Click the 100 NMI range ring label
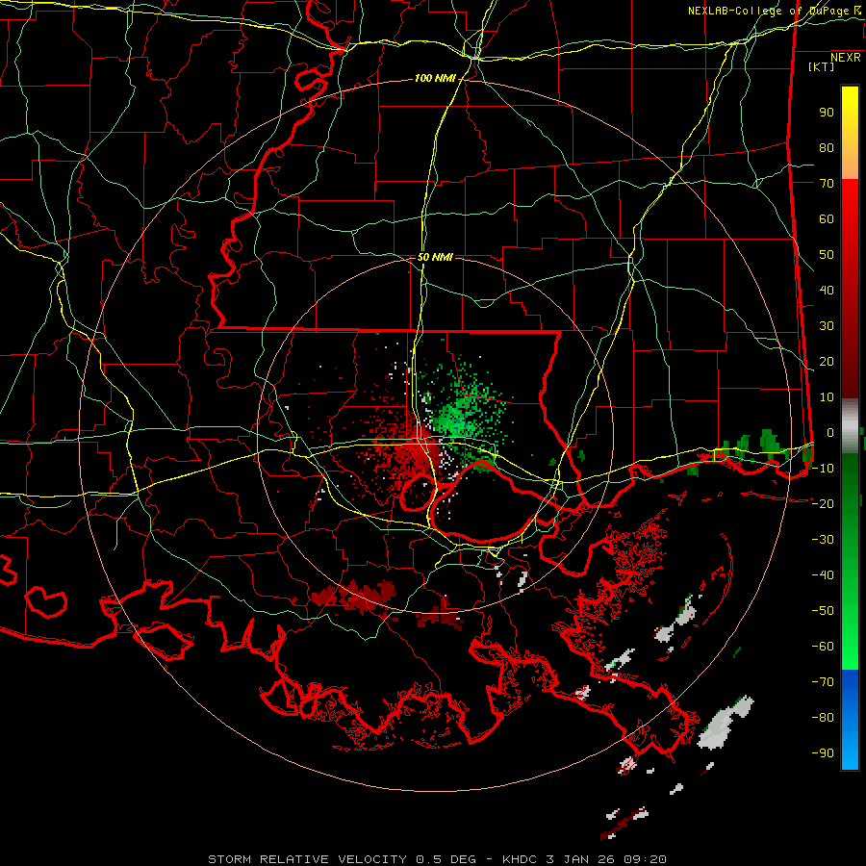 click(x=435, y=79)
